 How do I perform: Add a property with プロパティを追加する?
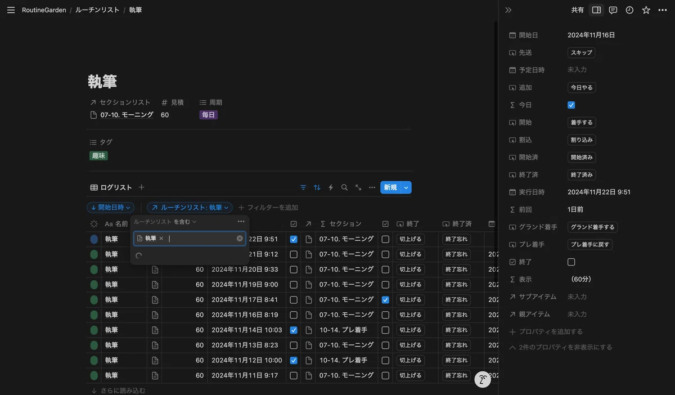[x=546, y=331]
